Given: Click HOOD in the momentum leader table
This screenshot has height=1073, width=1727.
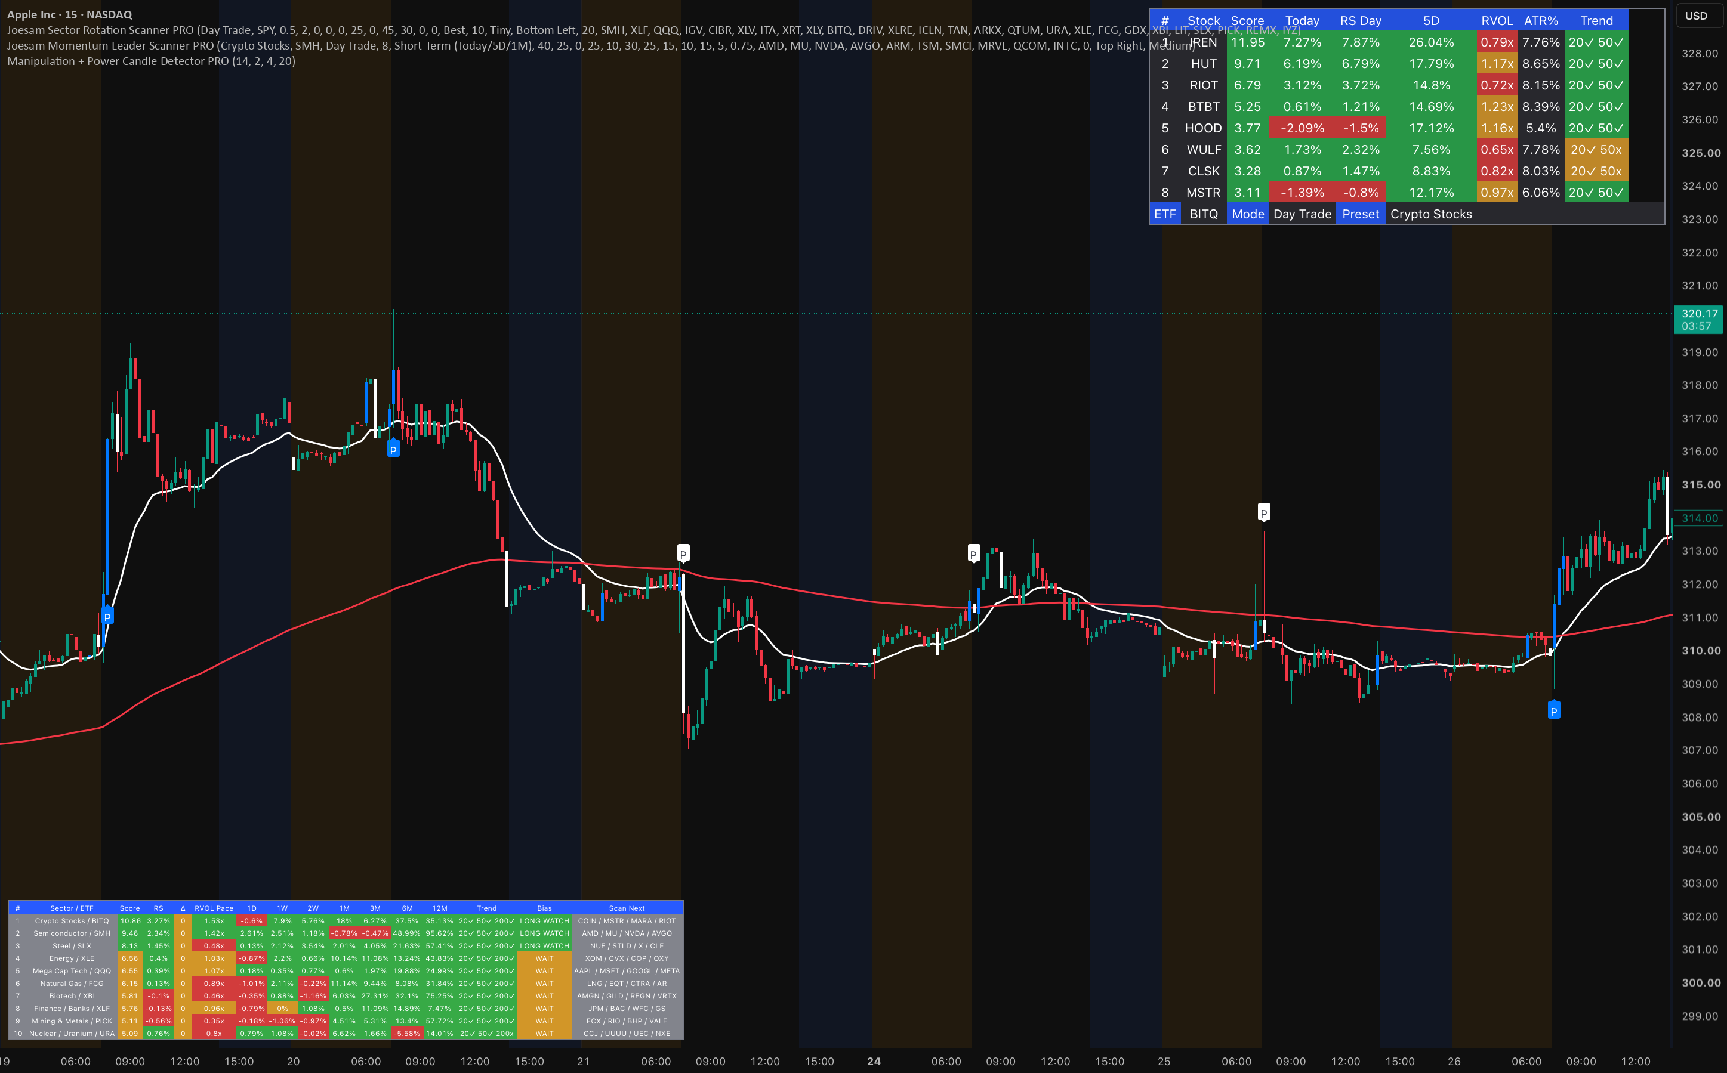Looking at the screenshot, I should pos(1204,128).
